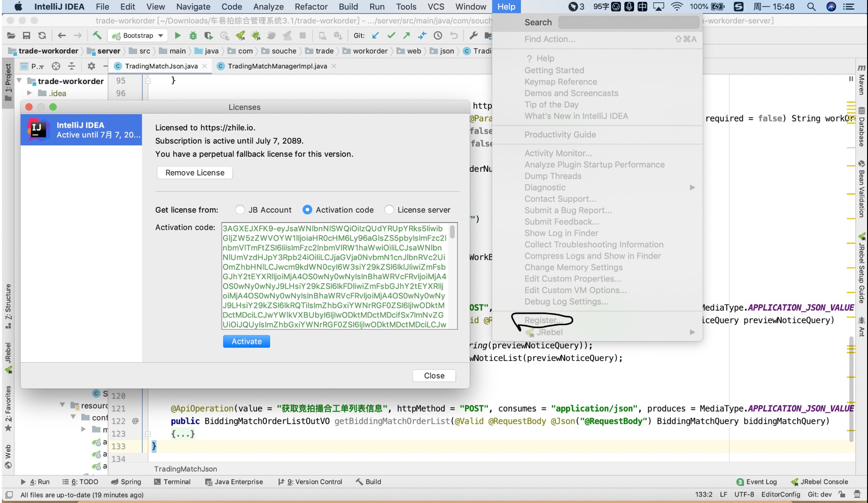Screen dimensions: 868x503
Task: Collapse the resources folder tree node
Action: [x=62, y=405]
